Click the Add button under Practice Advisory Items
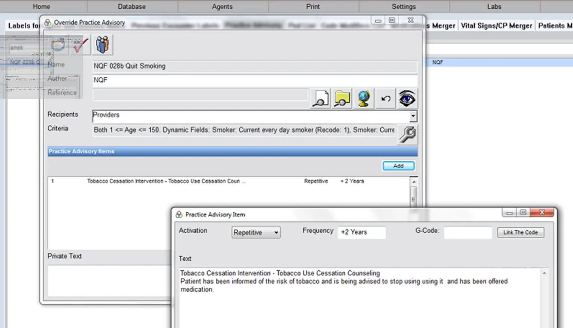Viewport: 573px width, 328px height. pos(398,166)
